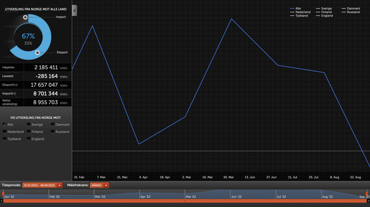Click the left handle of the timeline range
Screen dimensions: 370x207
coord(3,193)
